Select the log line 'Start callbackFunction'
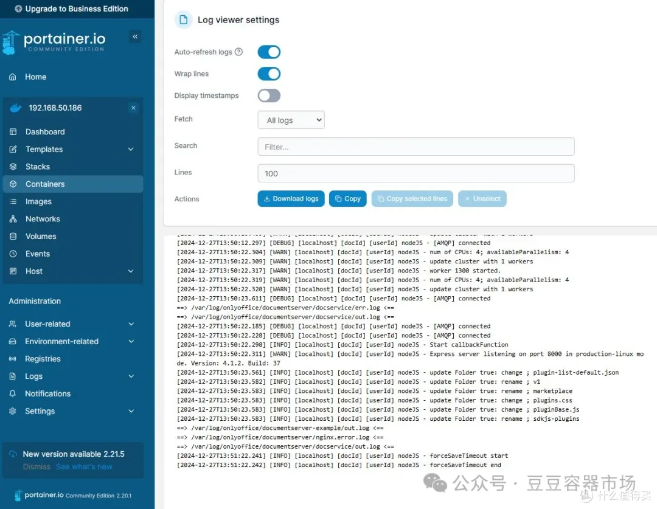Screen dimensions: 657x509 point(342,345)
